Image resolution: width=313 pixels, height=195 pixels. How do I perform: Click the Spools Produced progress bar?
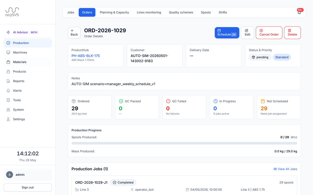click(184, 143)
